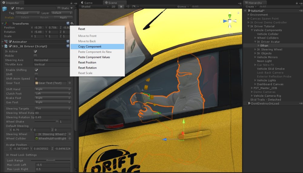Select Ethan in Hierarchy tree

(x=264, y=45)
